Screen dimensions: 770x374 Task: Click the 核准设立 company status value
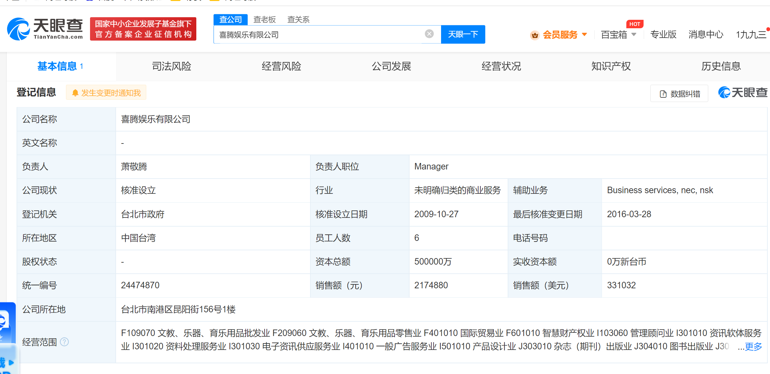(x=138, y=190)
